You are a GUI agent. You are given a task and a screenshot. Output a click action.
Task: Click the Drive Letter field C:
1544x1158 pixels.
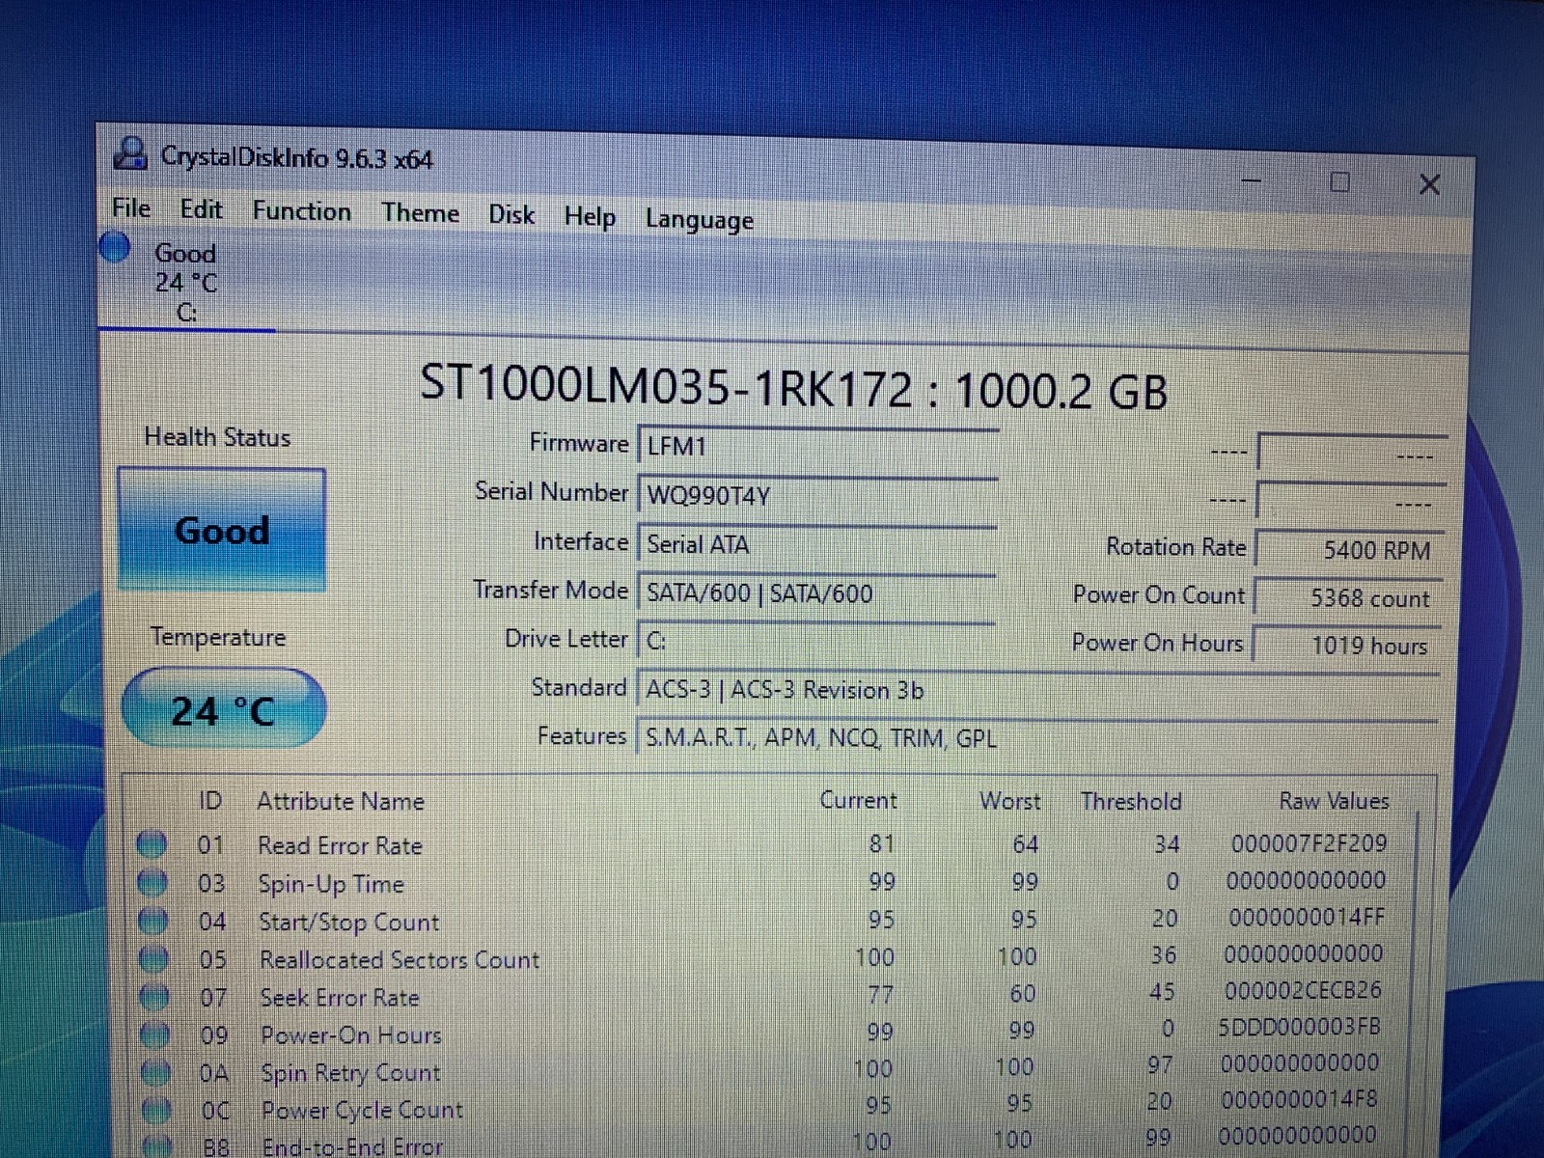(x=817, y=641)
